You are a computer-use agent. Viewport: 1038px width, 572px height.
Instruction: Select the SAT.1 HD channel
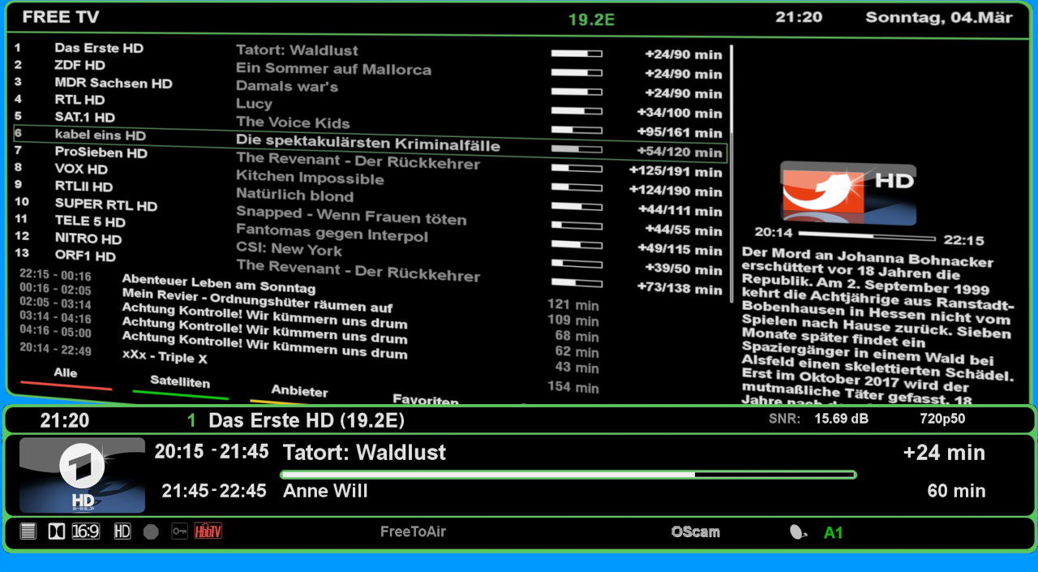85,118
